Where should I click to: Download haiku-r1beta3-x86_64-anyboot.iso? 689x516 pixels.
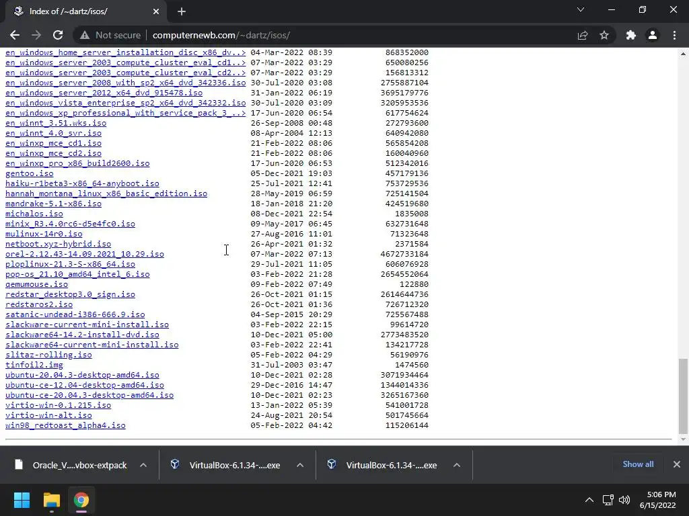pos(82,183)
